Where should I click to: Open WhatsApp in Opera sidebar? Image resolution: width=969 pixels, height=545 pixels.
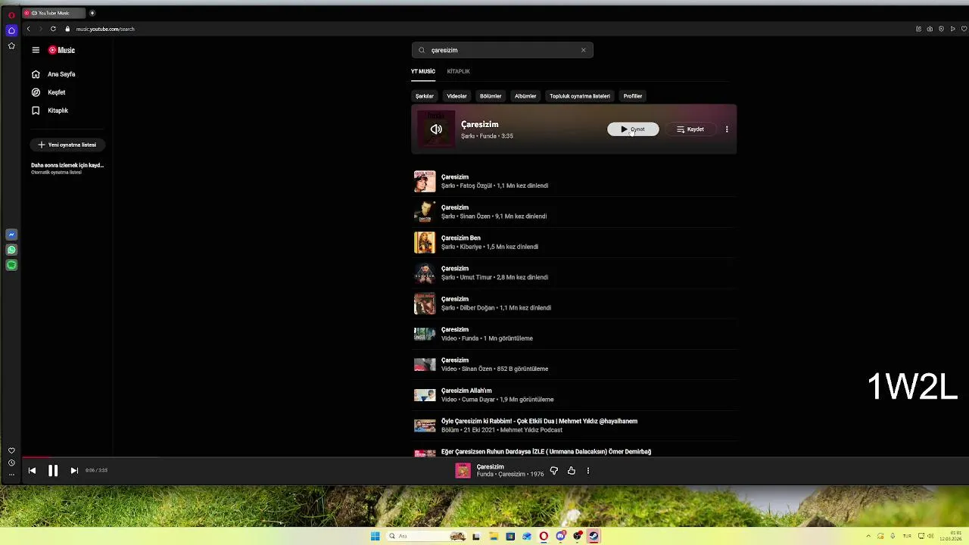tap(11, 250)
